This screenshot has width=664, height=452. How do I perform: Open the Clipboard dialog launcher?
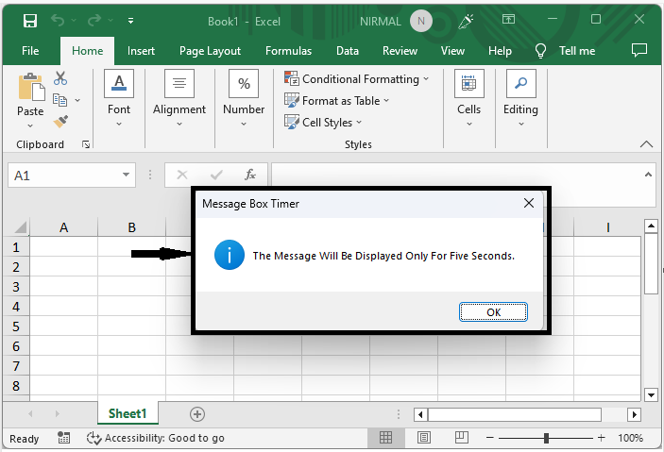[86, 144]
